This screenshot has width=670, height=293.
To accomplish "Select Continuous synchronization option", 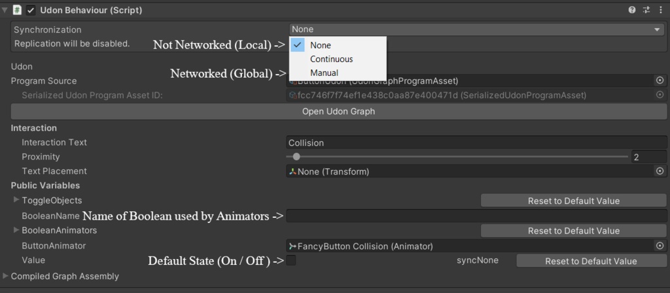I will click(331, 59).
